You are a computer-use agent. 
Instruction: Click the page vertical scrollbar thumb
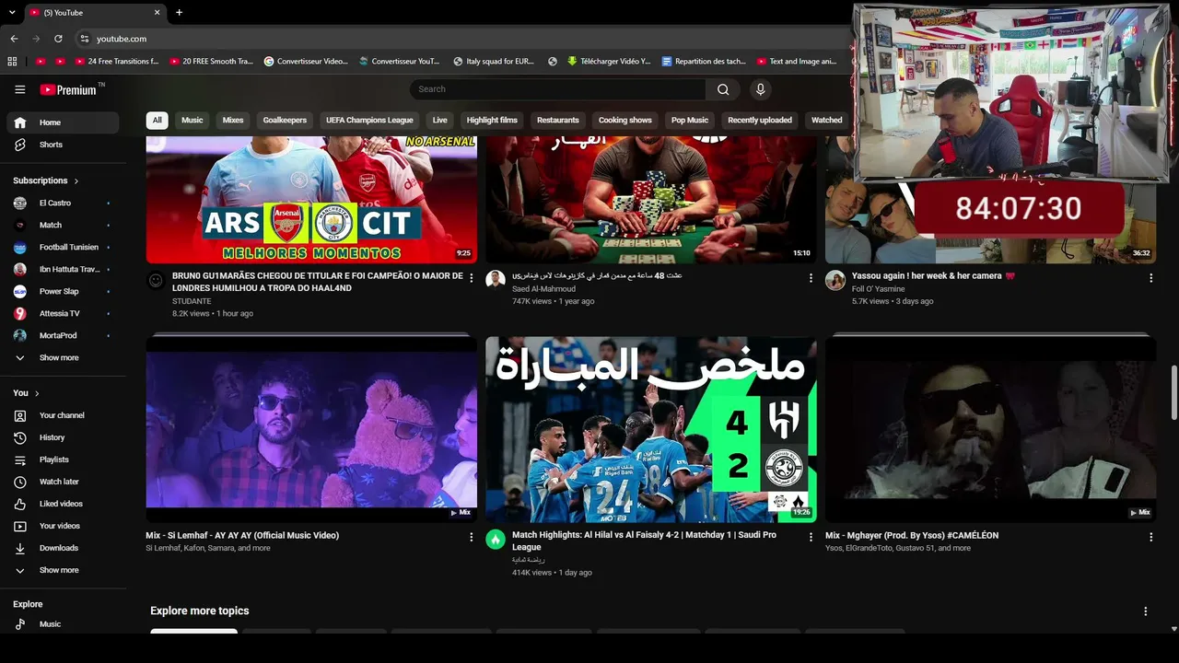click(1173, 392)
